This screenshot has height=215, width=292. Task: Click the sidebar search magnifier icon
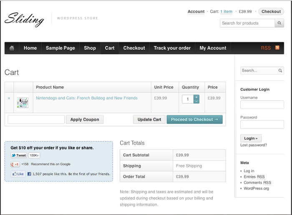coord(280,71)
